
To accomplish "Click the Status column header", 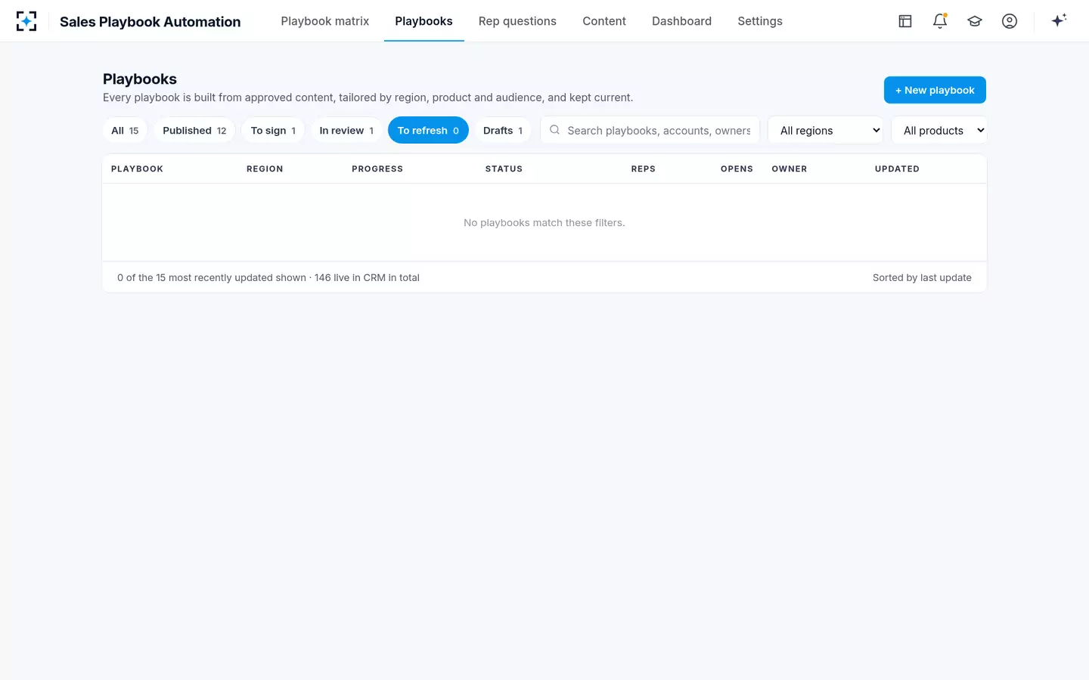I will click(504, 169).
